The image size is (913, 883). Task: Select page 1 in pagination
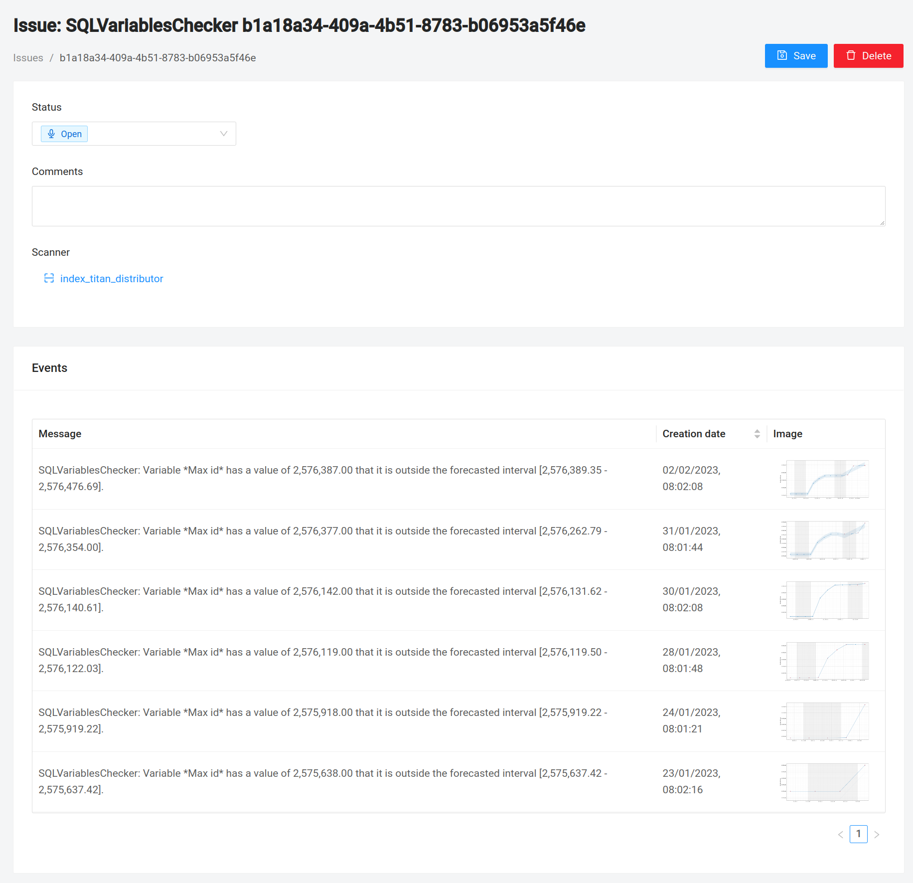tap(859, 834)
